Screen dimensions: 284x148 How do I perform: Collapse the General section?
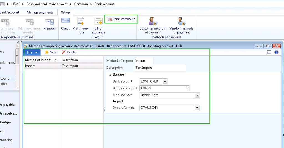(110, 75)
